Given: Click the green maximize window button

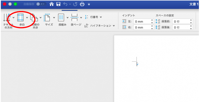Looking at the screenshot, I should (15, 4).
